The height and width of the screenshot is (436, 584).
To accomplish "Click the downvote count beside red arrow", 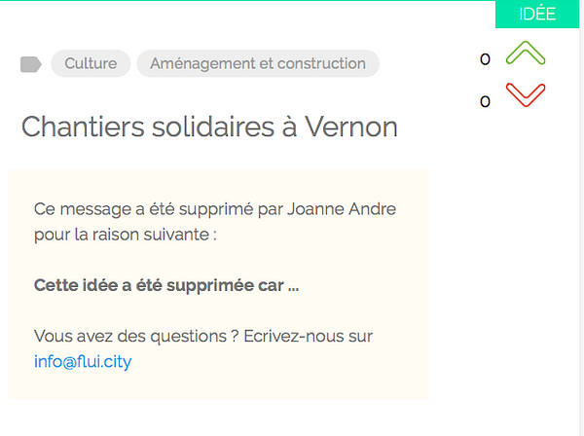I will click(485, 101).
